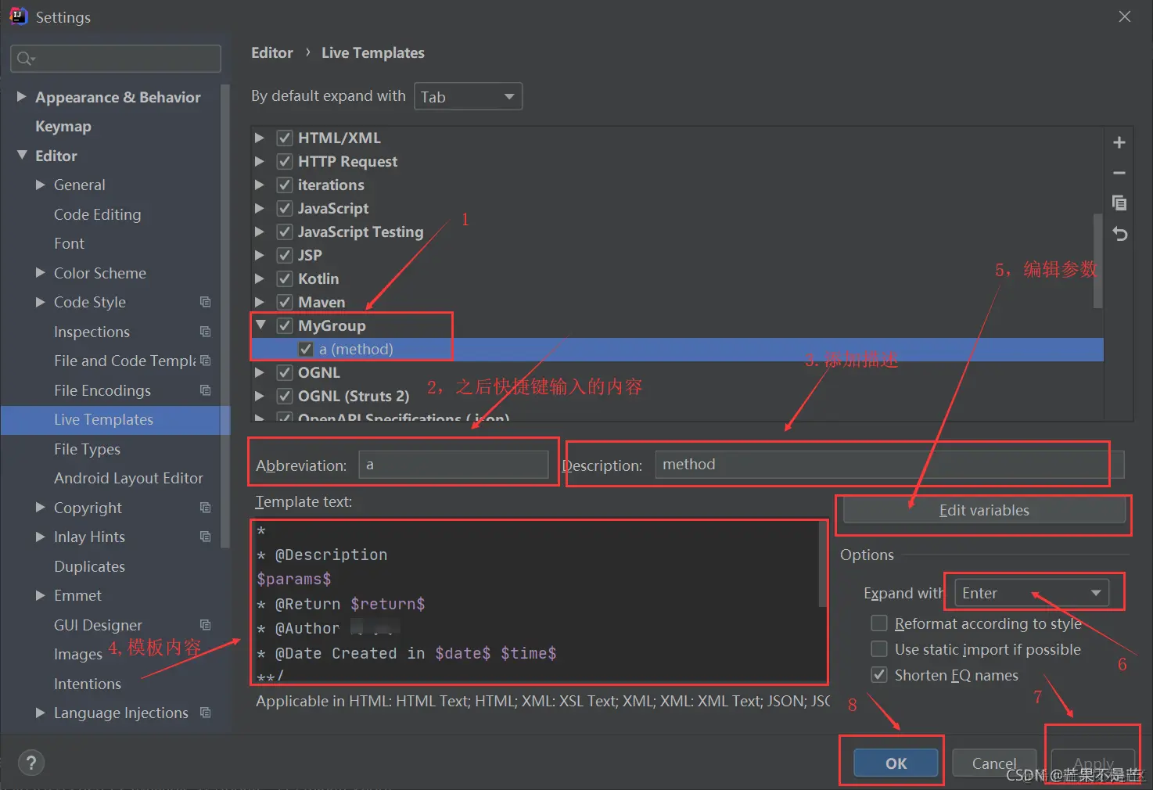Click project-level icon beside Inlay Hints

pyautogui.click(x=205, y=537)
